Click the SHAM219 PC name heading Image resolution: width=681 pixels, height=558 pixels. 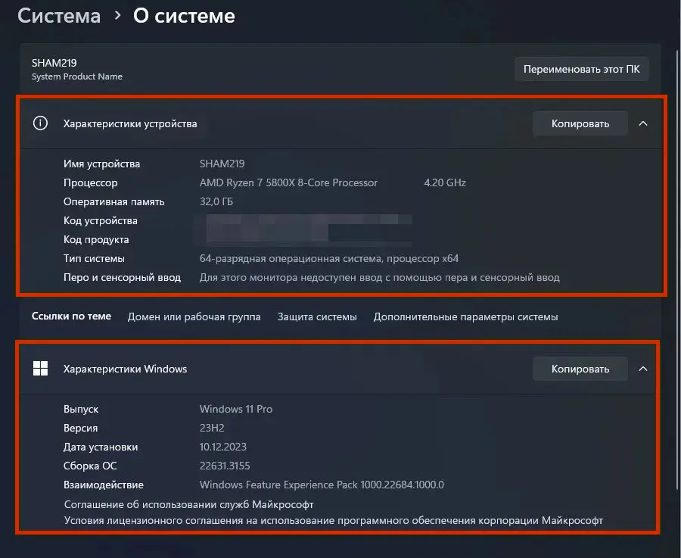pos(54,63)
